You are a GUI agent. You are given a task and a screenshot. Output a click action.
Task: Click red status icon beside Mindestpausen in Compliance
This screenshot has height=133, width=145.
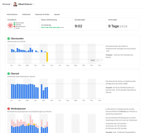pos(14,27)
